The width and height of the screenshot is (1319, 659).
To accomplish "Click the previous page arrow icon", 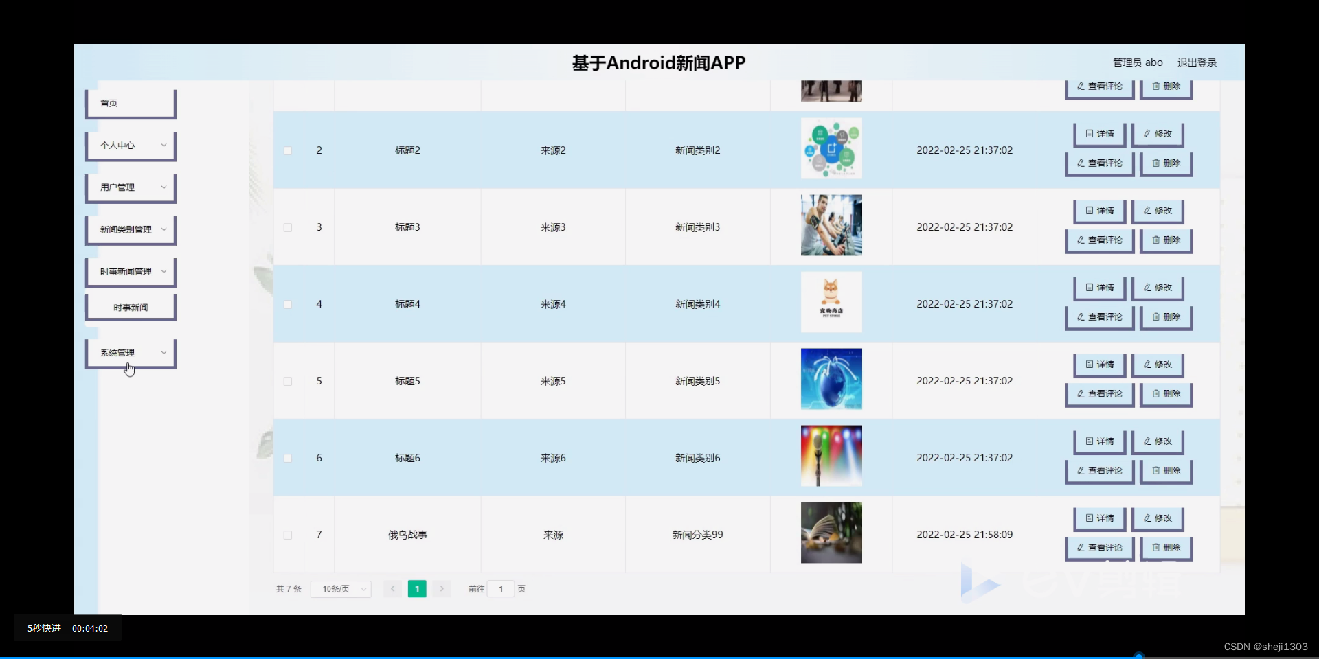I will pos(392,588).
